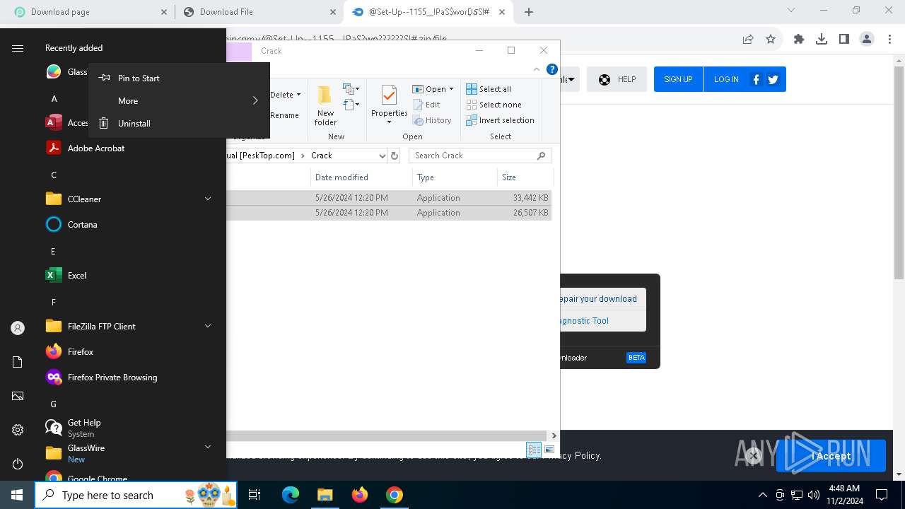Switch to the Download page tab
This screenshot has width=905, height=509.
(89, 12)
